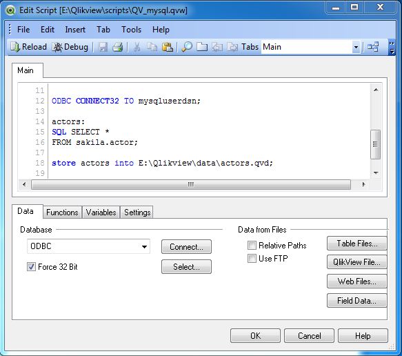Switch to the Variables tab
402x356 pixels.
click(x=101, y=212)
